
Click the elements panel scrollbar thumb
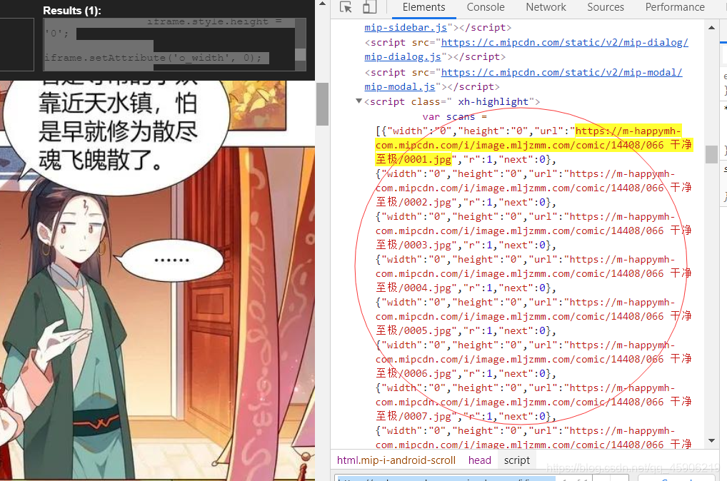711,154
